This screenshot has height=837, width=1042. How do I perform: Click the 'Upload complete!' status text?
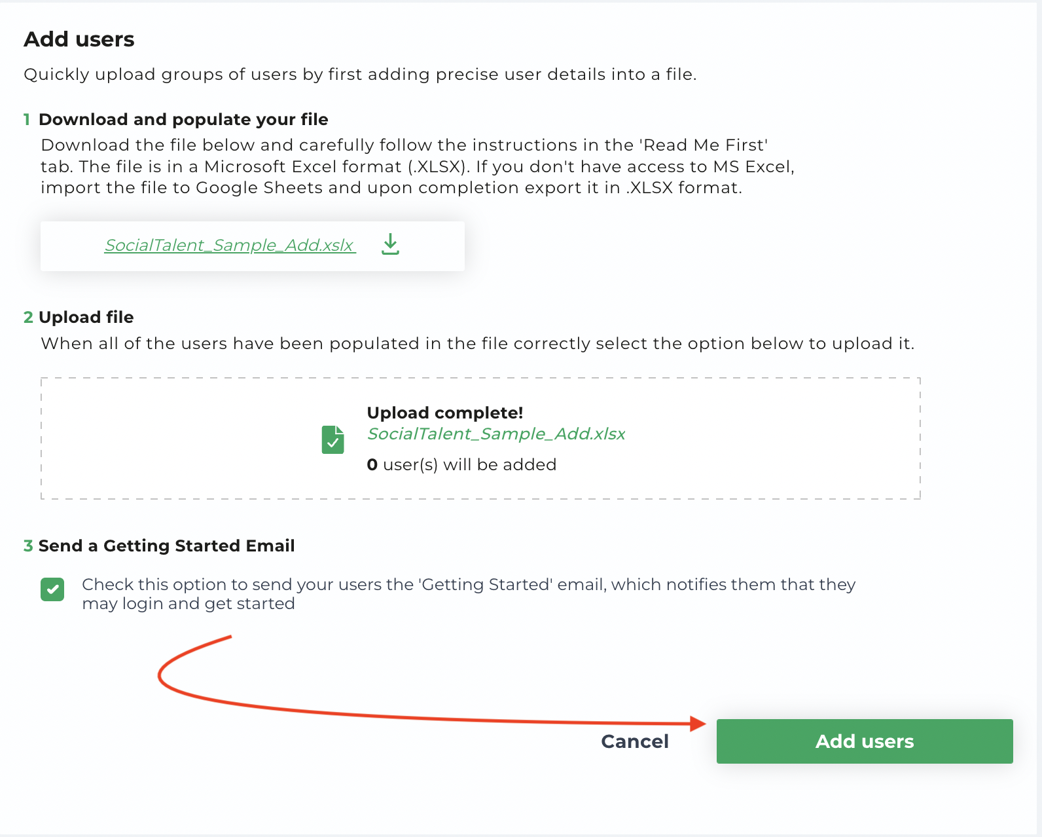click(445, 413)
